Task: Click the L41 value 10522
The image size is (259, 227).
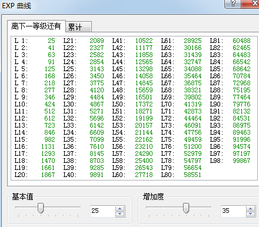Action: coord(144,41)
